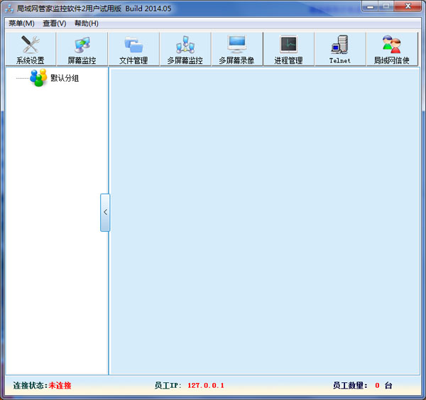Close the 局域网管家 application window
The height and width of the screenshot is (400, 426).
click(409, 6)
